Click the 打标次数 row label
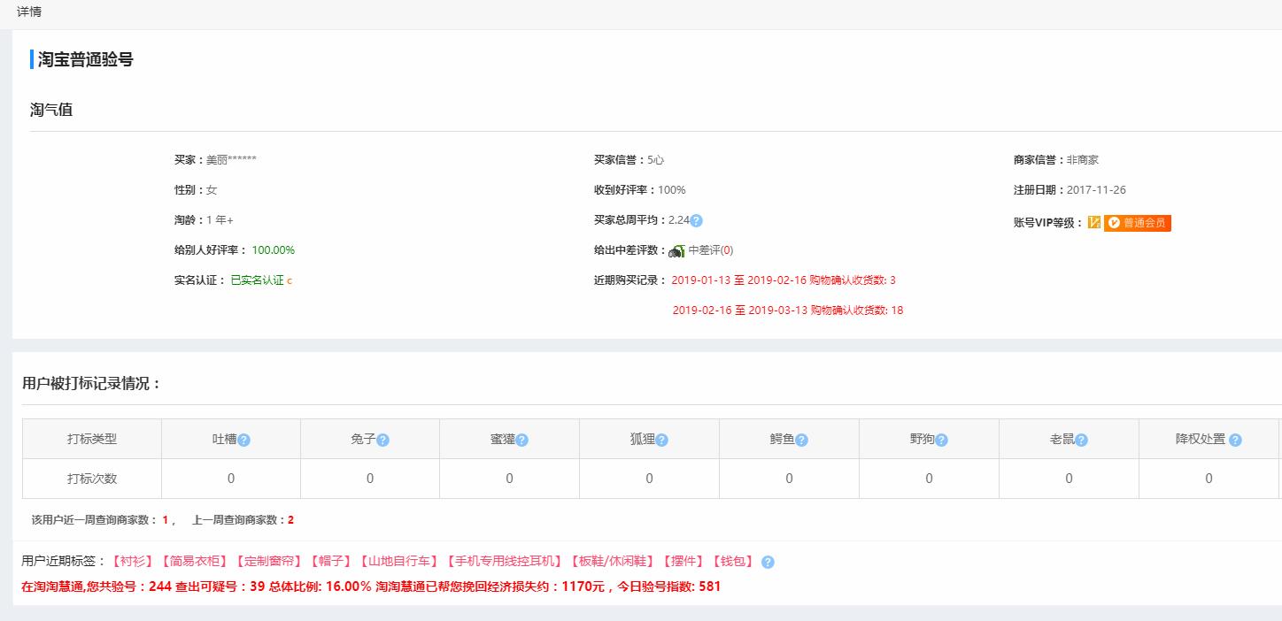The height and width of the screenshot is (621, 1282). [x=92, y=479]
